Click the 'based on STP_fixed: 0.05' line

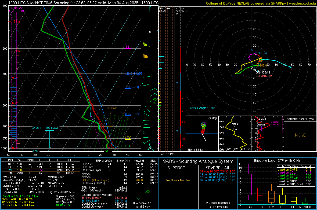tap(294, 184)
